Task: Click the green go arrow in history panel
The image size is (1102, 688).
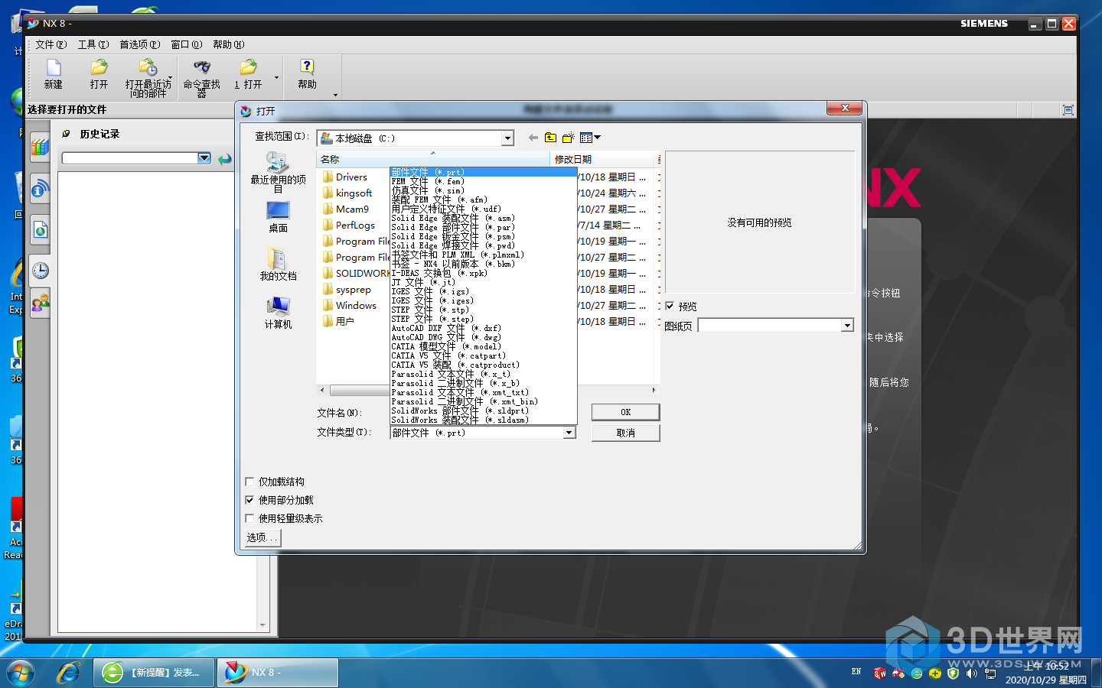Action: pos(224,159)
